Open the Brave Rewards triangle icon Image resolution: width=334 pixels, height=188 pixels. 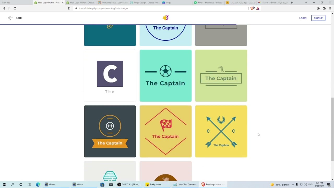258,8
